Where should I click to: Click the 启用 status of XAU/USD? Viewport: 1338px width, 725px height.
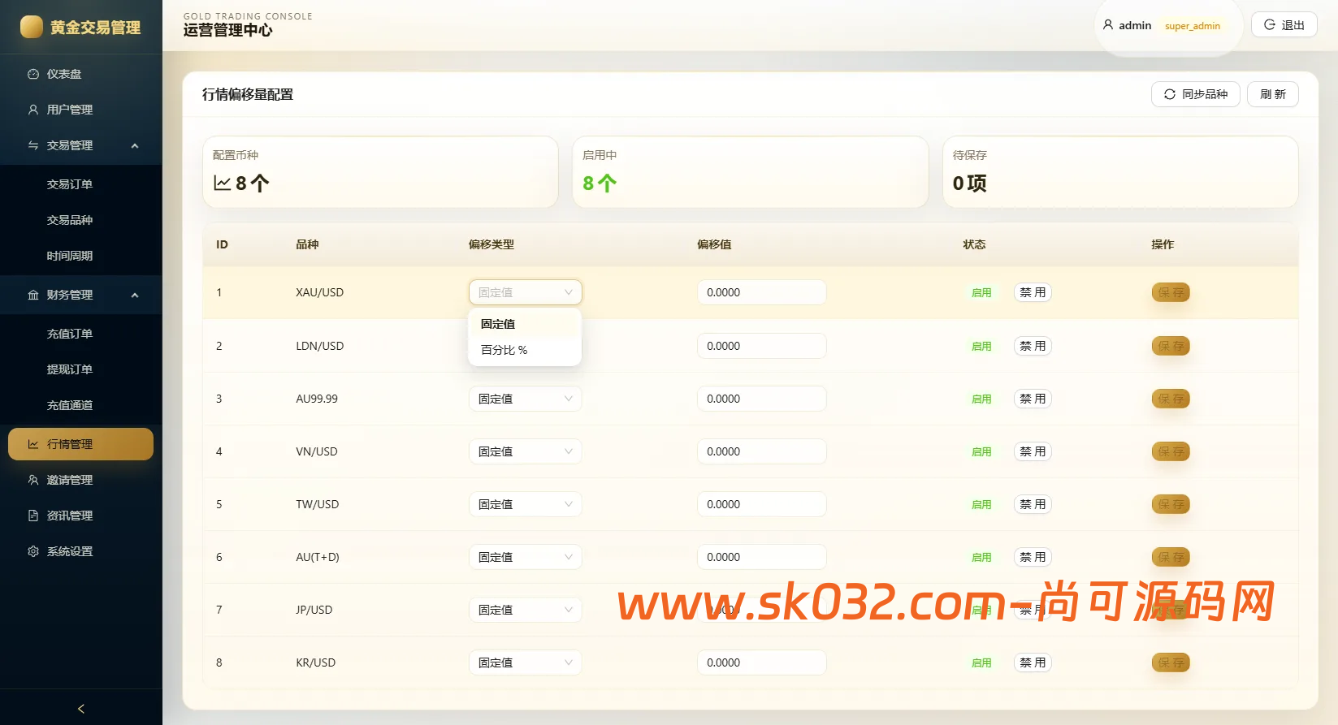981,293
